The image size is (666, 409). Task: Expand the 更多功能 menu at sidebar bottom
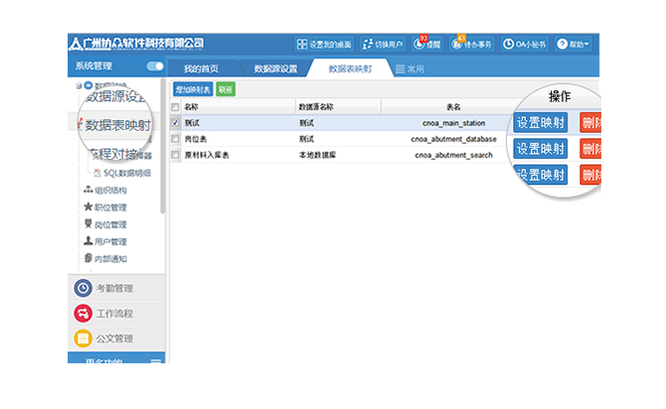[155, 363]
